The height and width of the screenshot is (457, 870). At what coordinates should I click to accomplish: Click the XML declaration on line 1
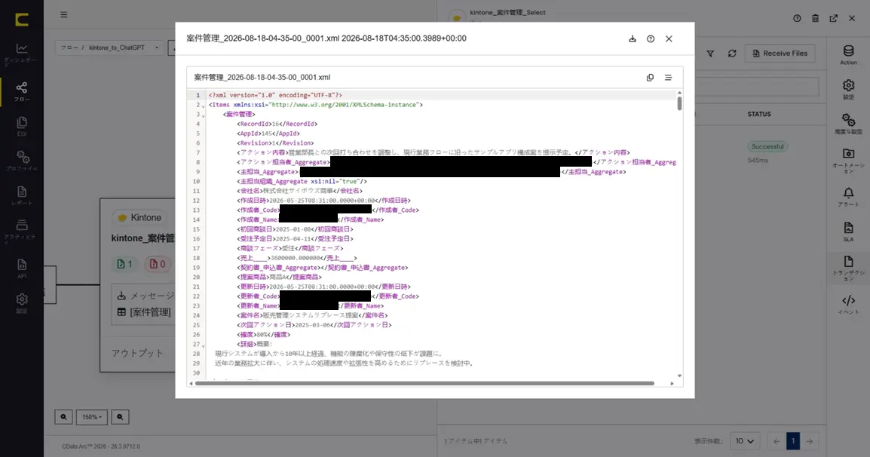(275, 95)
